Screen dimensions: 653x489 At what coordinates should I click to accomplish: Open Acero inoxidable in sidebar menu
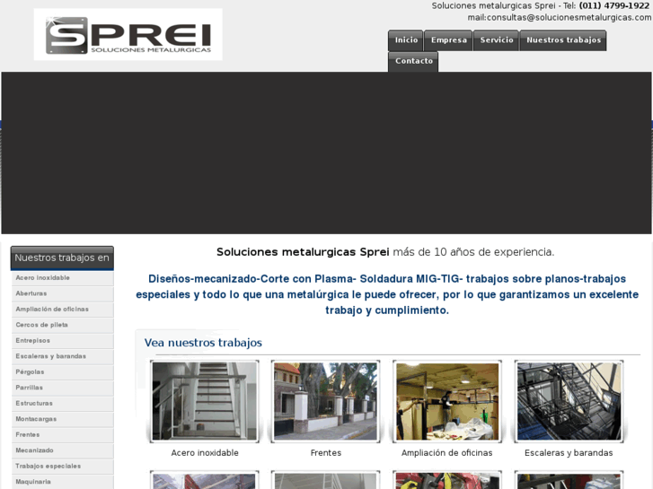click(x=63, y=278)
